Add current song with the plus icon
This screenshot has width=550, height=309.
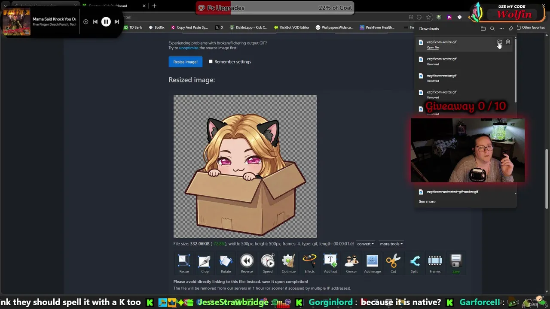pyautogui.click(x=86, y=22)
